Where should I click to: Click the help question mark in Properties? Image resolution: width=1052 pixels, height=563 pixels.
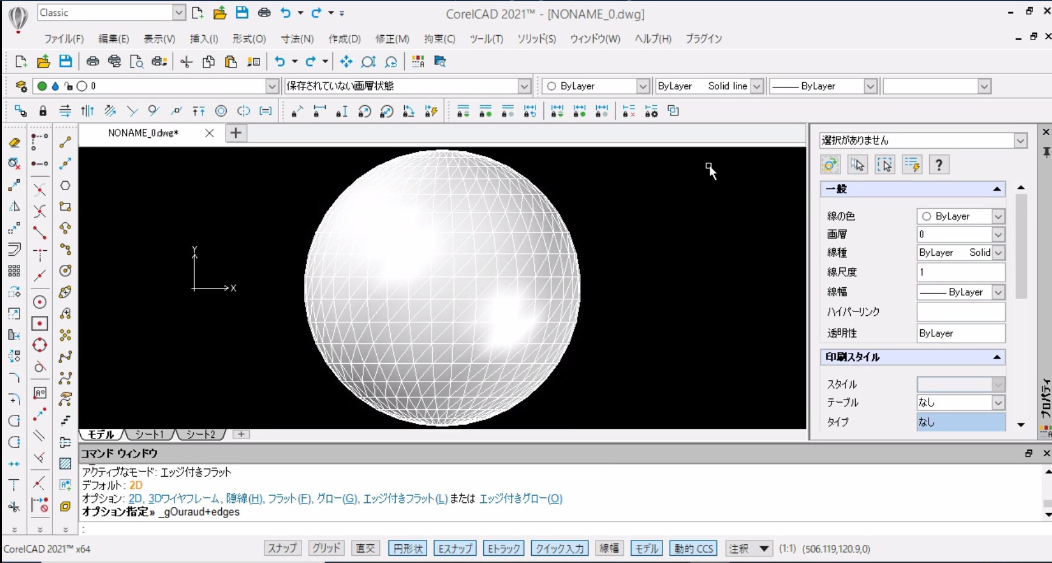(x=939, y=165)
